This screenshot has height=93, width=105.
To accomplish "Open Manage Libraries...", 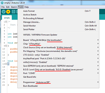I will [58, 22].
